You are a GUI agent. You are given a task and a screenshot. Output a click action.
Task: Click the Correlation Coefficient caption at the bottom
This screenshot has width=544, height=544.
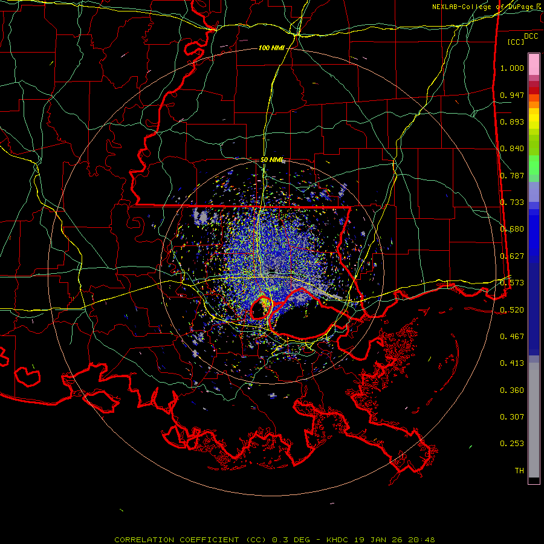click(274, 540)
